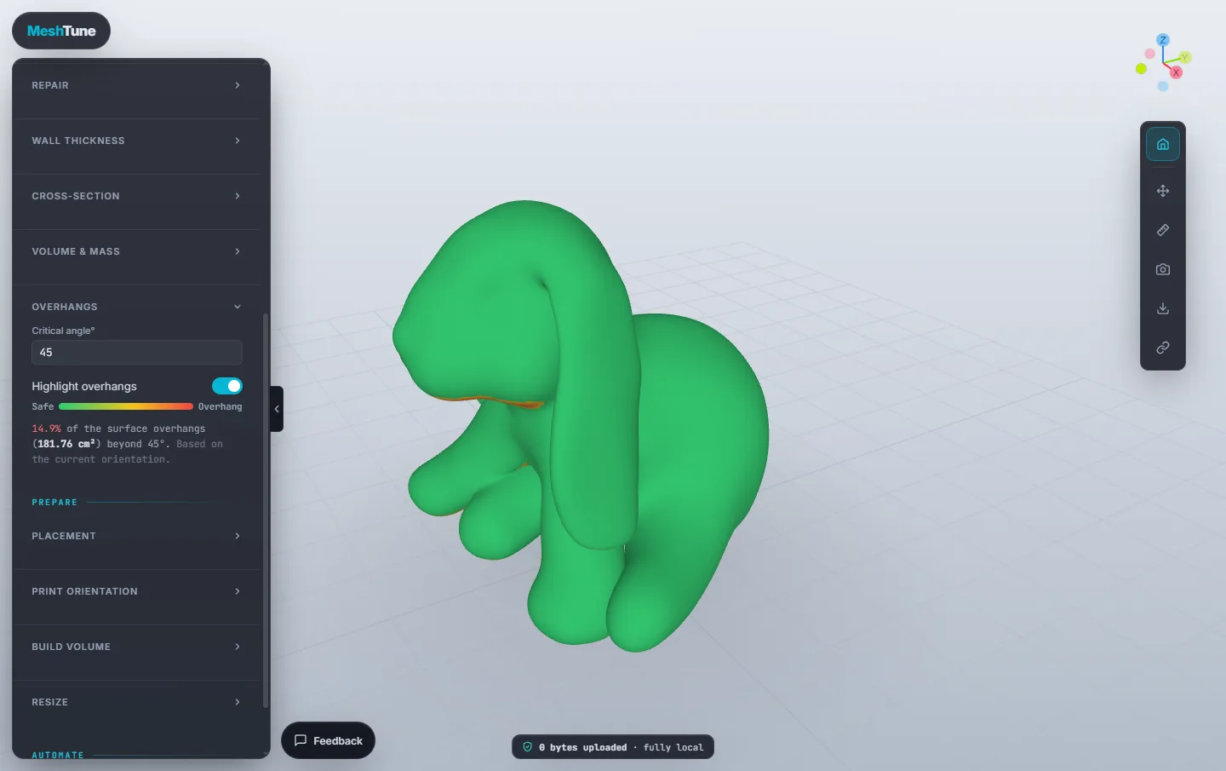
Task: Open the Cross-Section section
Action: tap(136, 196)
